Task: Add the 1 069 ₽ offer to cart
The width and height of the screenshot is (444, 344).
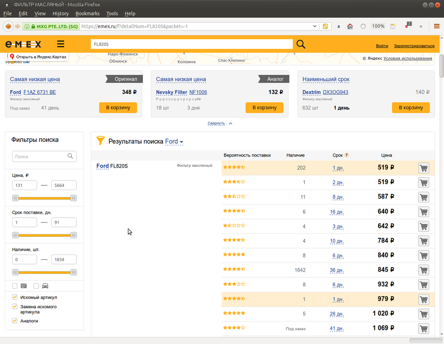Action: [424, 329]
